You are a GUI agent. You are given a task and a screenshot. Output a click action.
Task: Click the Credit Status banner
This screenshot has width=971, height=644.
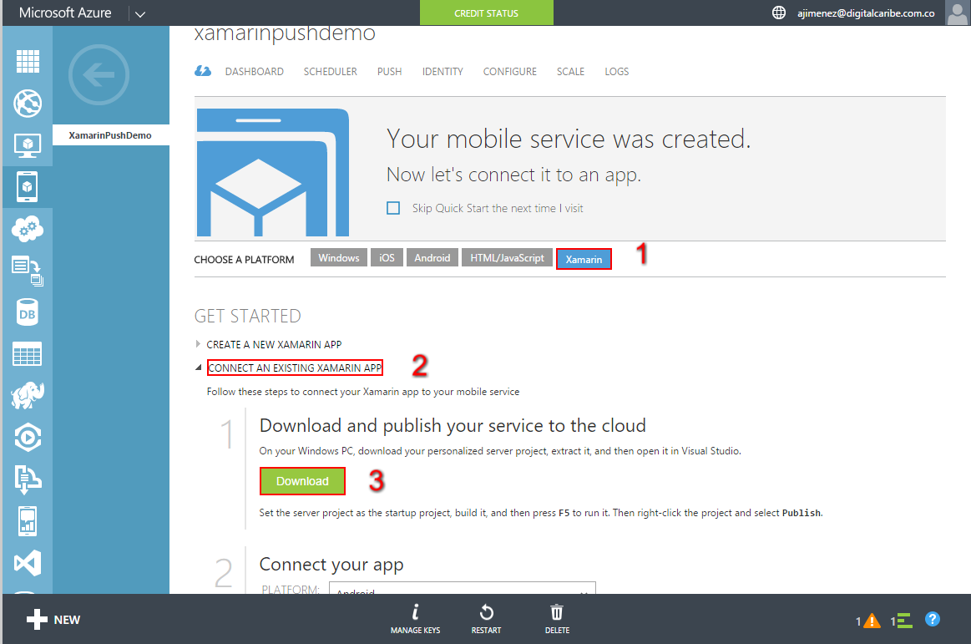(486, 13)
